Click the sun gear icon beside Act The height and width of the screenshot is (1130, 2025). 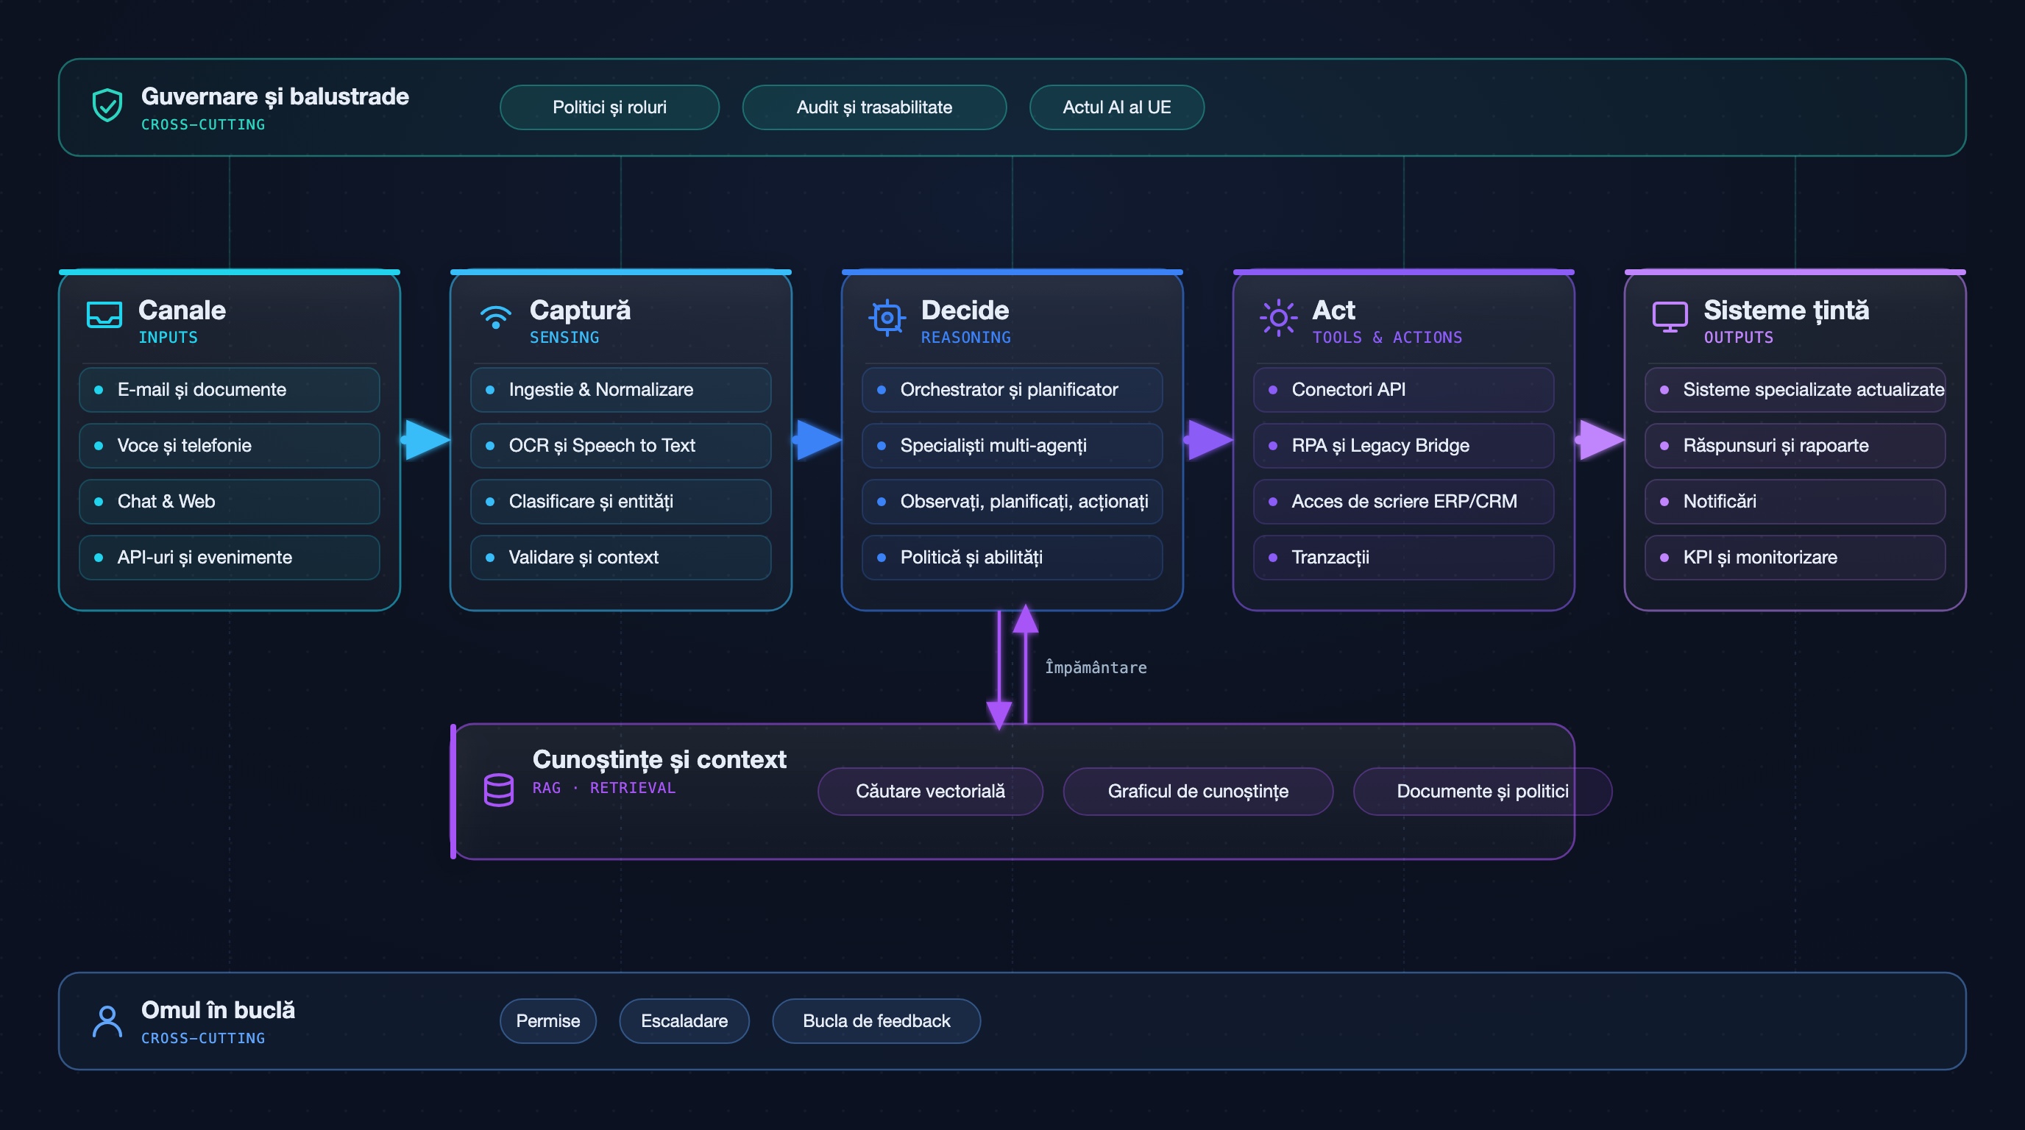click(x=1278, y=318)
